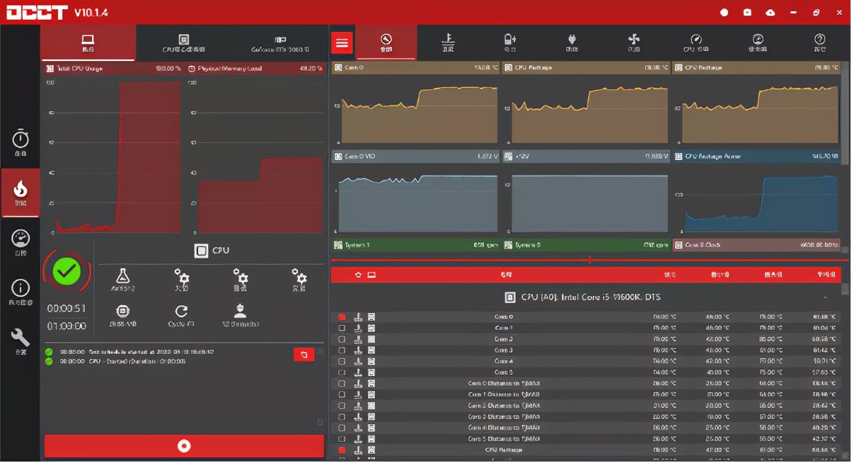The width and height of the screenshot is (852, 463).
Task: Click the fan speed monitoring icon
Action: click(633, 42)
